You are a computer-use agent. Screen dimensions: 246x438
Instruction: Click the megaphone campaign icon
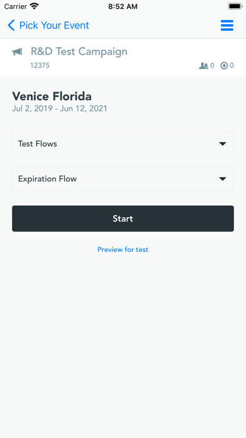(17, 52)
